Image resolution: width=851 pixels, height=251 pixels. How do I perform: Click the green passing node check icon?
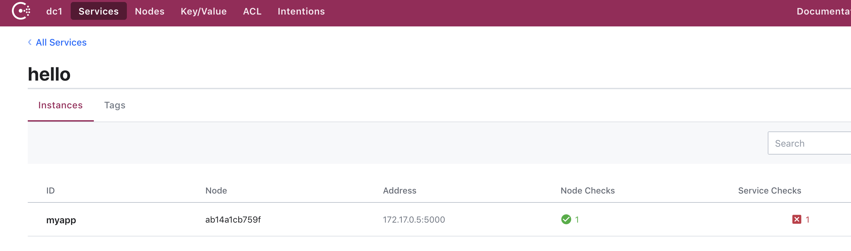pyautogui.click(x=566, y=219)
